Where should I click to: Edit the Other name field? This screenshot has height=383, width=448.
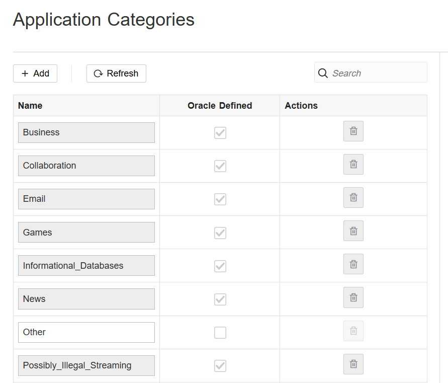tap(86, 332)
